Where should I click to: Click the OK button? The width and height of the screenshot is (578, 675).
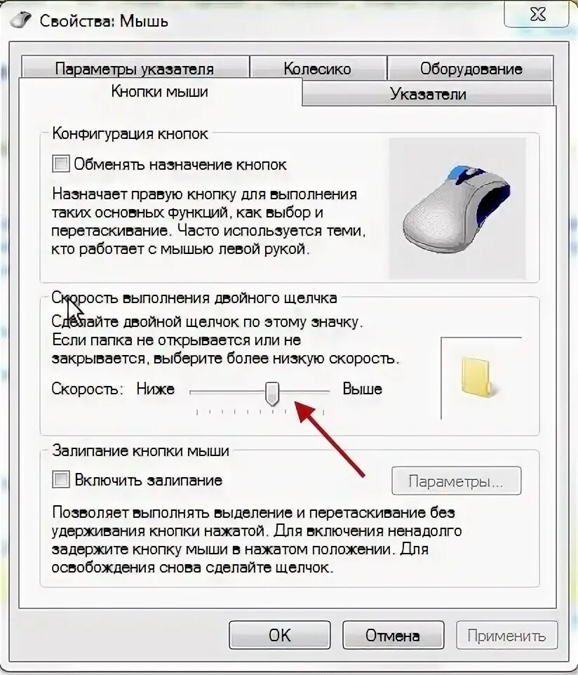click(280, 635)
